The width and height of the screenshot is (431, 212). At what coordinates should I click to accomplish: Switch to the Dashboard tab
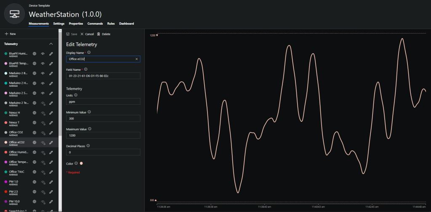click(x=126, y=23)
